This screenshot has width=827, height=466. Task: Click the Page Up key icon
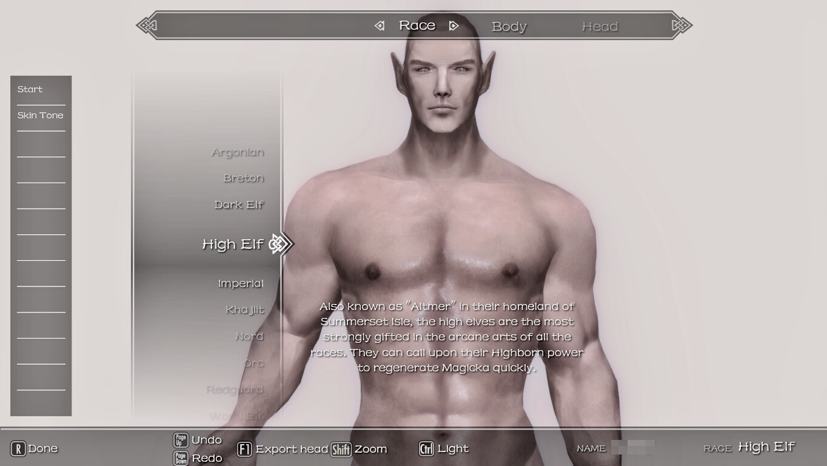[181, 440]
